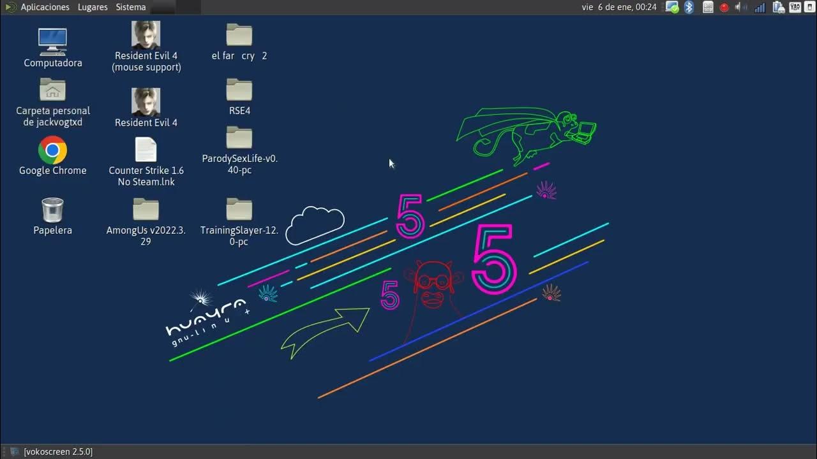The image size is (817, 459).
Task: Open the Lugares menu
Action: click(x=93, y=7)
